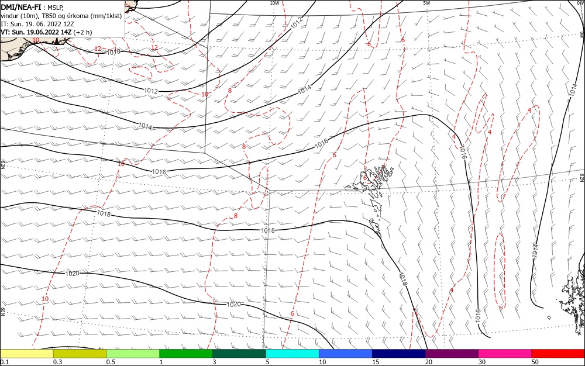Click legend value 0.5 under the colour bar
Image resolution: width=585 pixels, height=366 pixels.
(111, 362)
